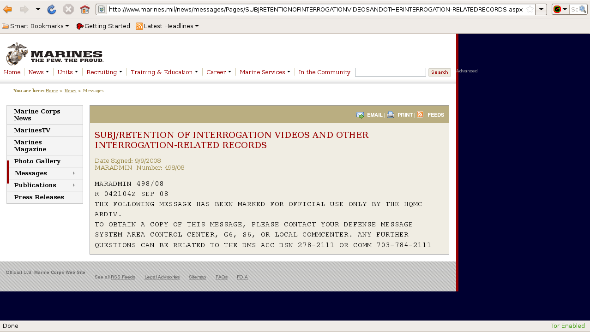Open the Legal Advisories footer link
Viewport: 590px width, 332px height.
[162, 277]
